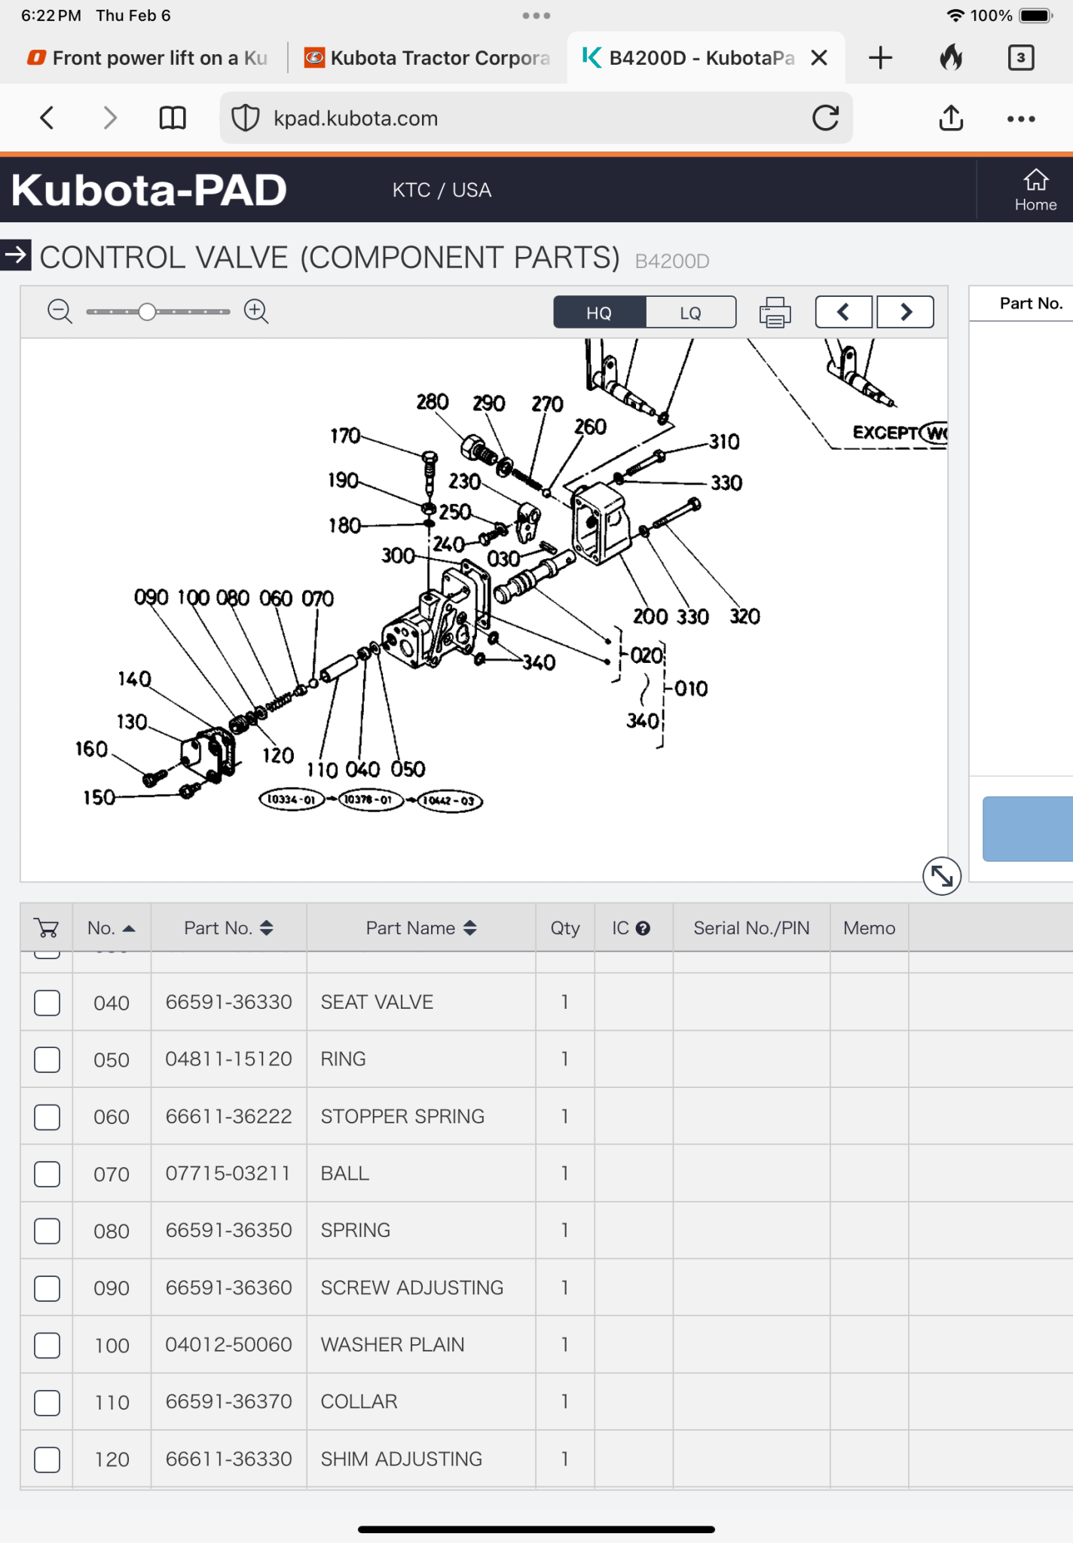1073x1543 pixels.
Task: Select LQ image quality
Action: [x=690, y=312]
